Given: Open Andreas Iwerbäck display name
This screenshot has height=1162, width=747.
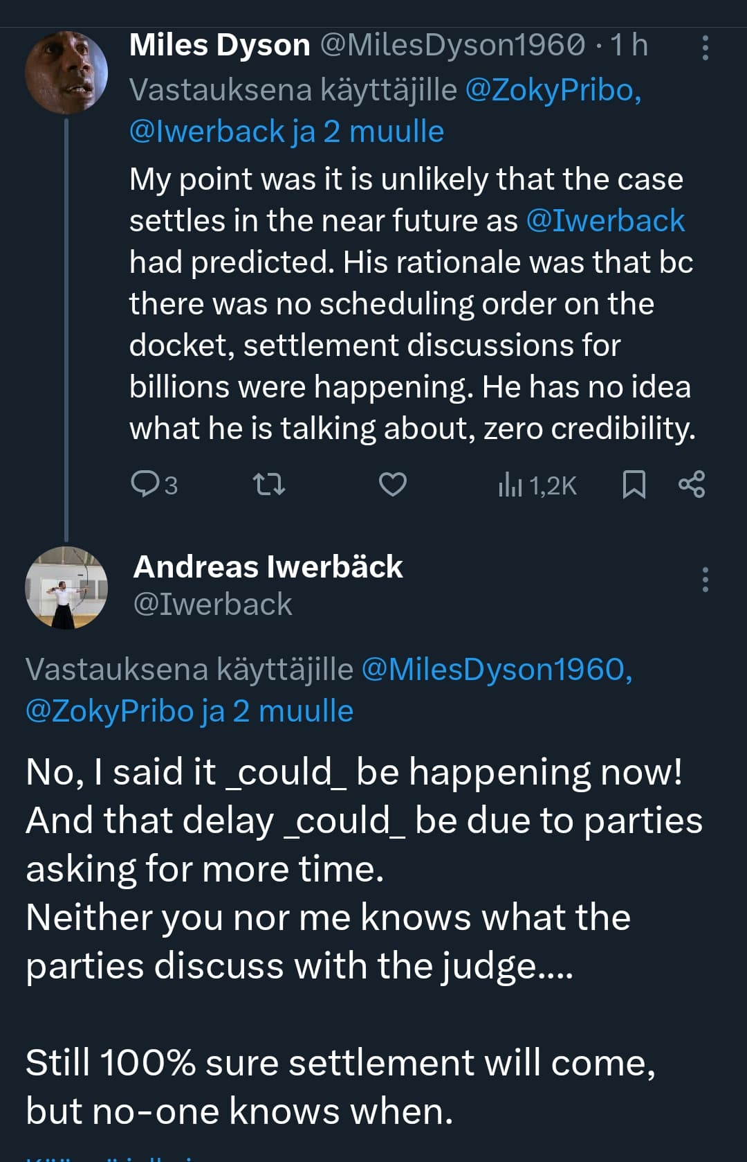Looking at the screenshot, I should point(268,566).
